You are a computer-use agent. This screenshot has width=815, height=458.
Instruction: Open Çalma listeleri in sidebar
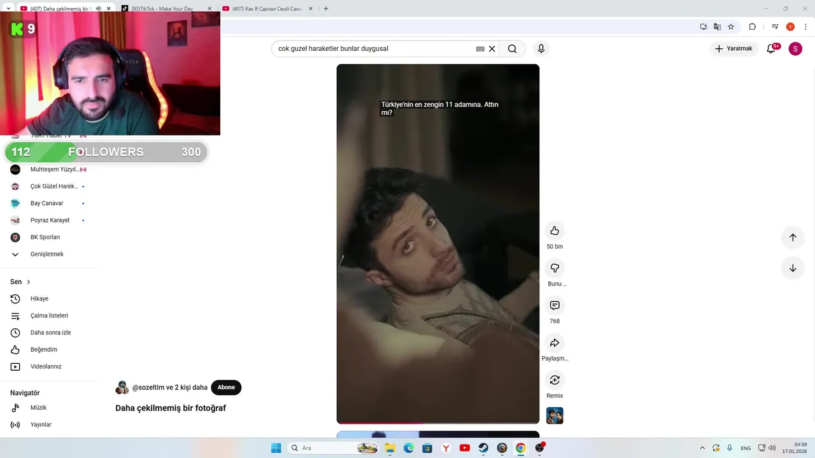coord(48,316)
